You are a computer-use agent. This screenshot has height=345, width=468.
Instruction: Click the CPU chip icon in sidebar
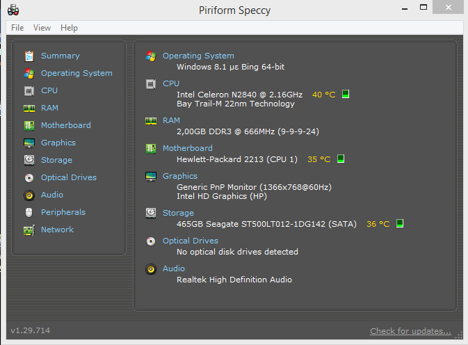(x=29, y=90)
